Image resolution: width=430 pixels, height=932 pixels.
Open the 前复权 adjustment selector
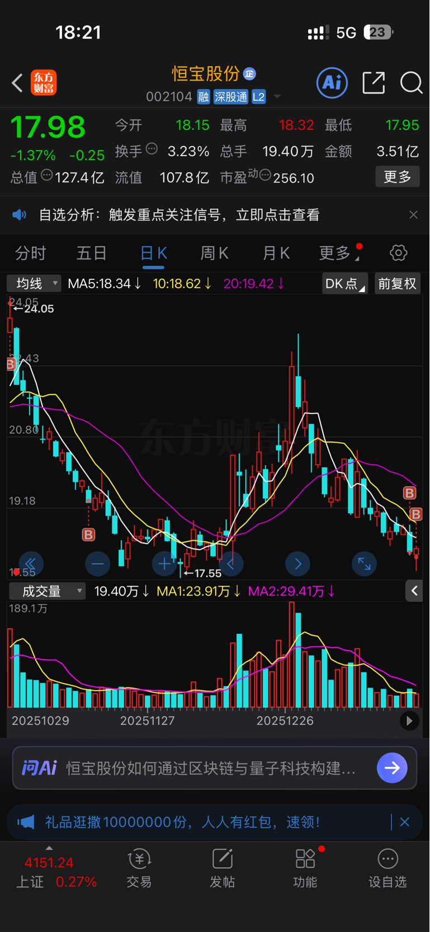(x=397, y=284)
